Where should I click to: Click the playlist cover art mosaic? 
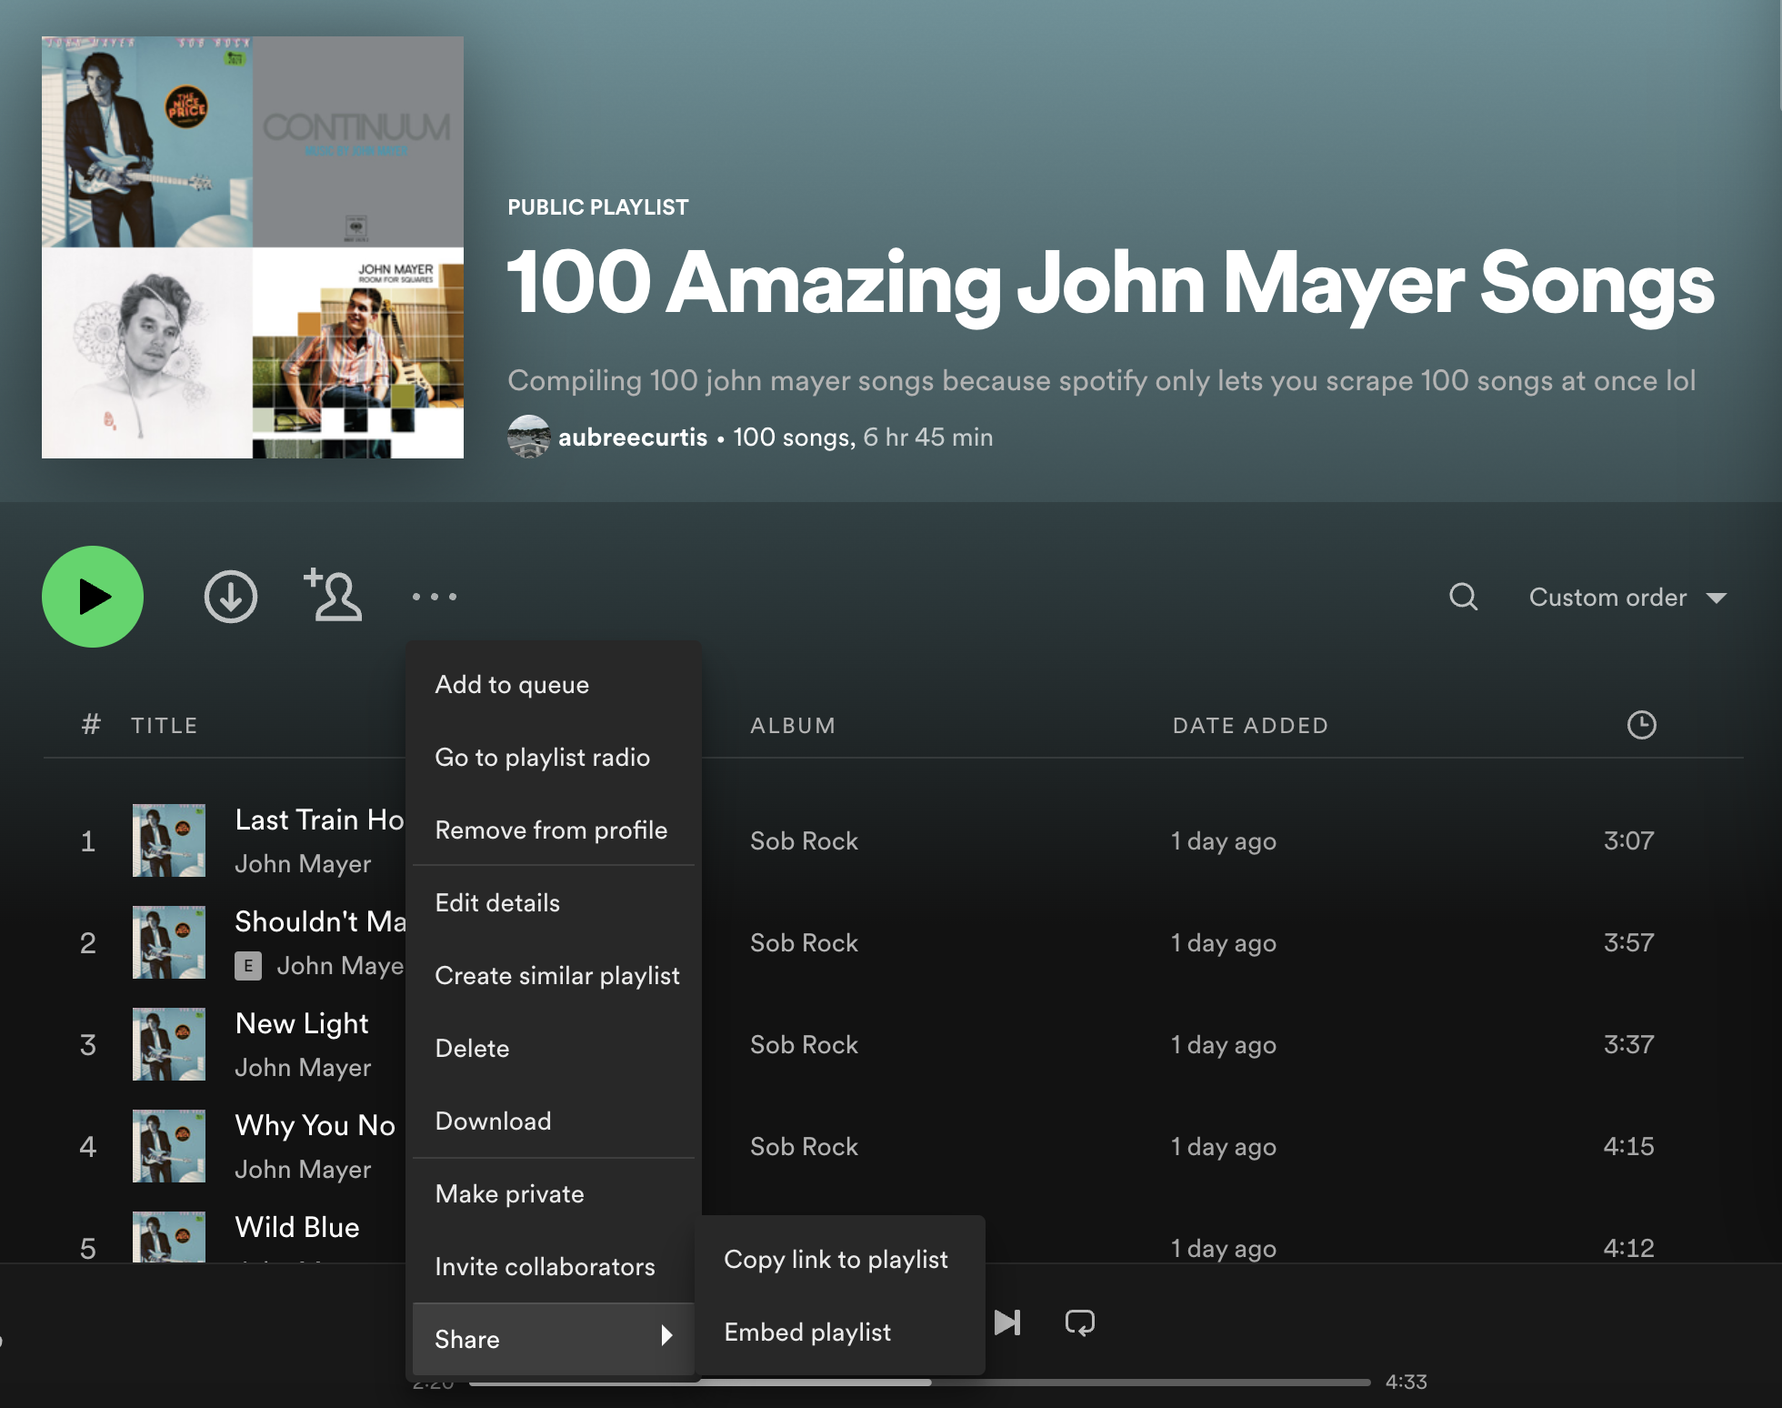(253, 247)
